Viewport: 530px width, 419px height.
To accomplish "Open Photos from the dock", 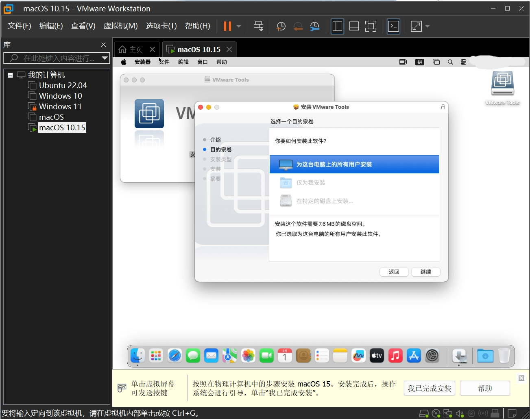I will 248,356.
